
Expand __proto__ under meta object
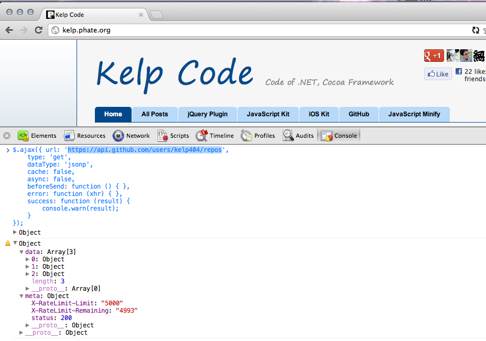pyautogui.click(x=27, y=325)
